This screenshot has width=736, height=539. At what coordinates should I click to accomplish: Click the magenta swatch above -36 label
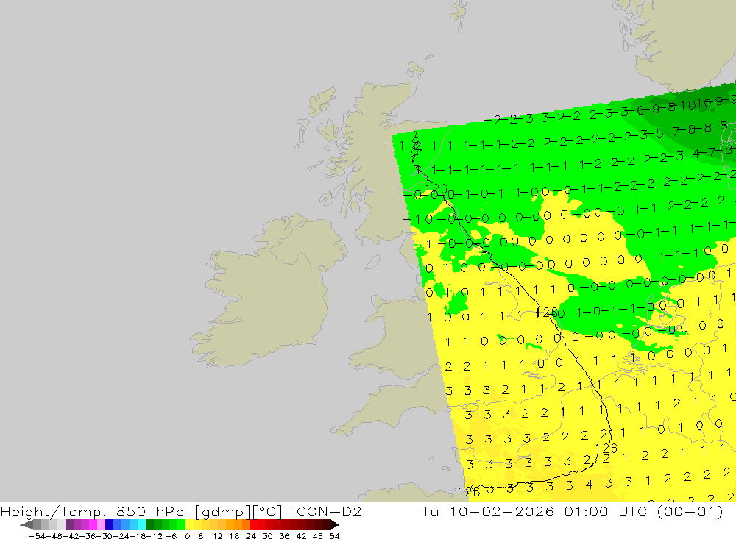(x=93, y=524)
